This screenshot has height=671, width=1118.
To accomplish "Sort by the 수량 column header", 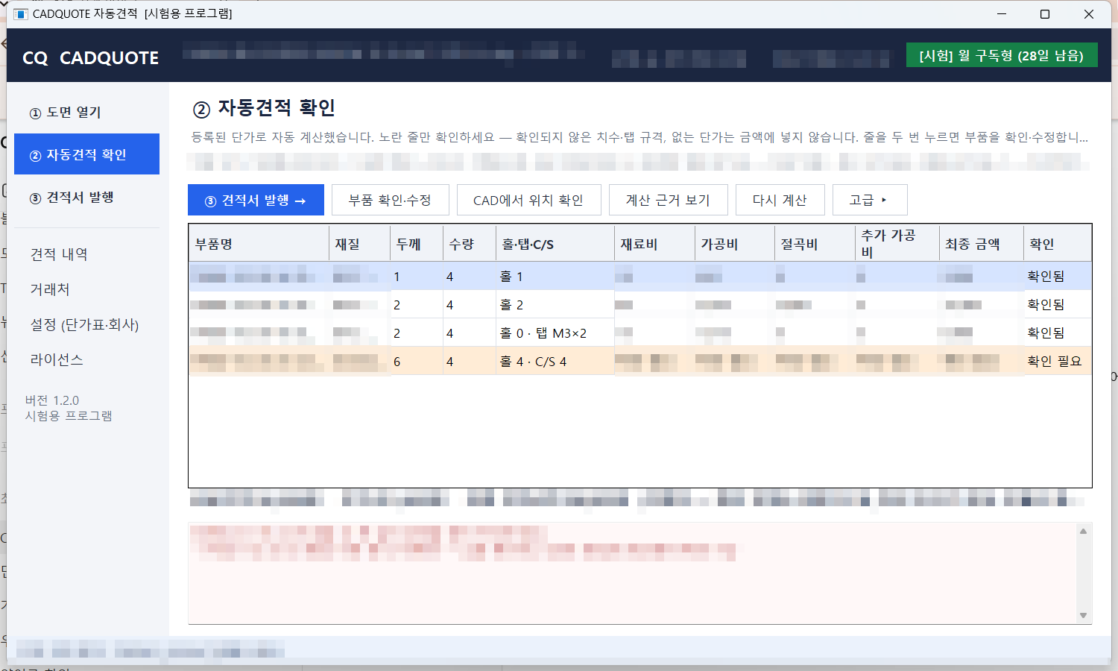I will coord(470,244).
